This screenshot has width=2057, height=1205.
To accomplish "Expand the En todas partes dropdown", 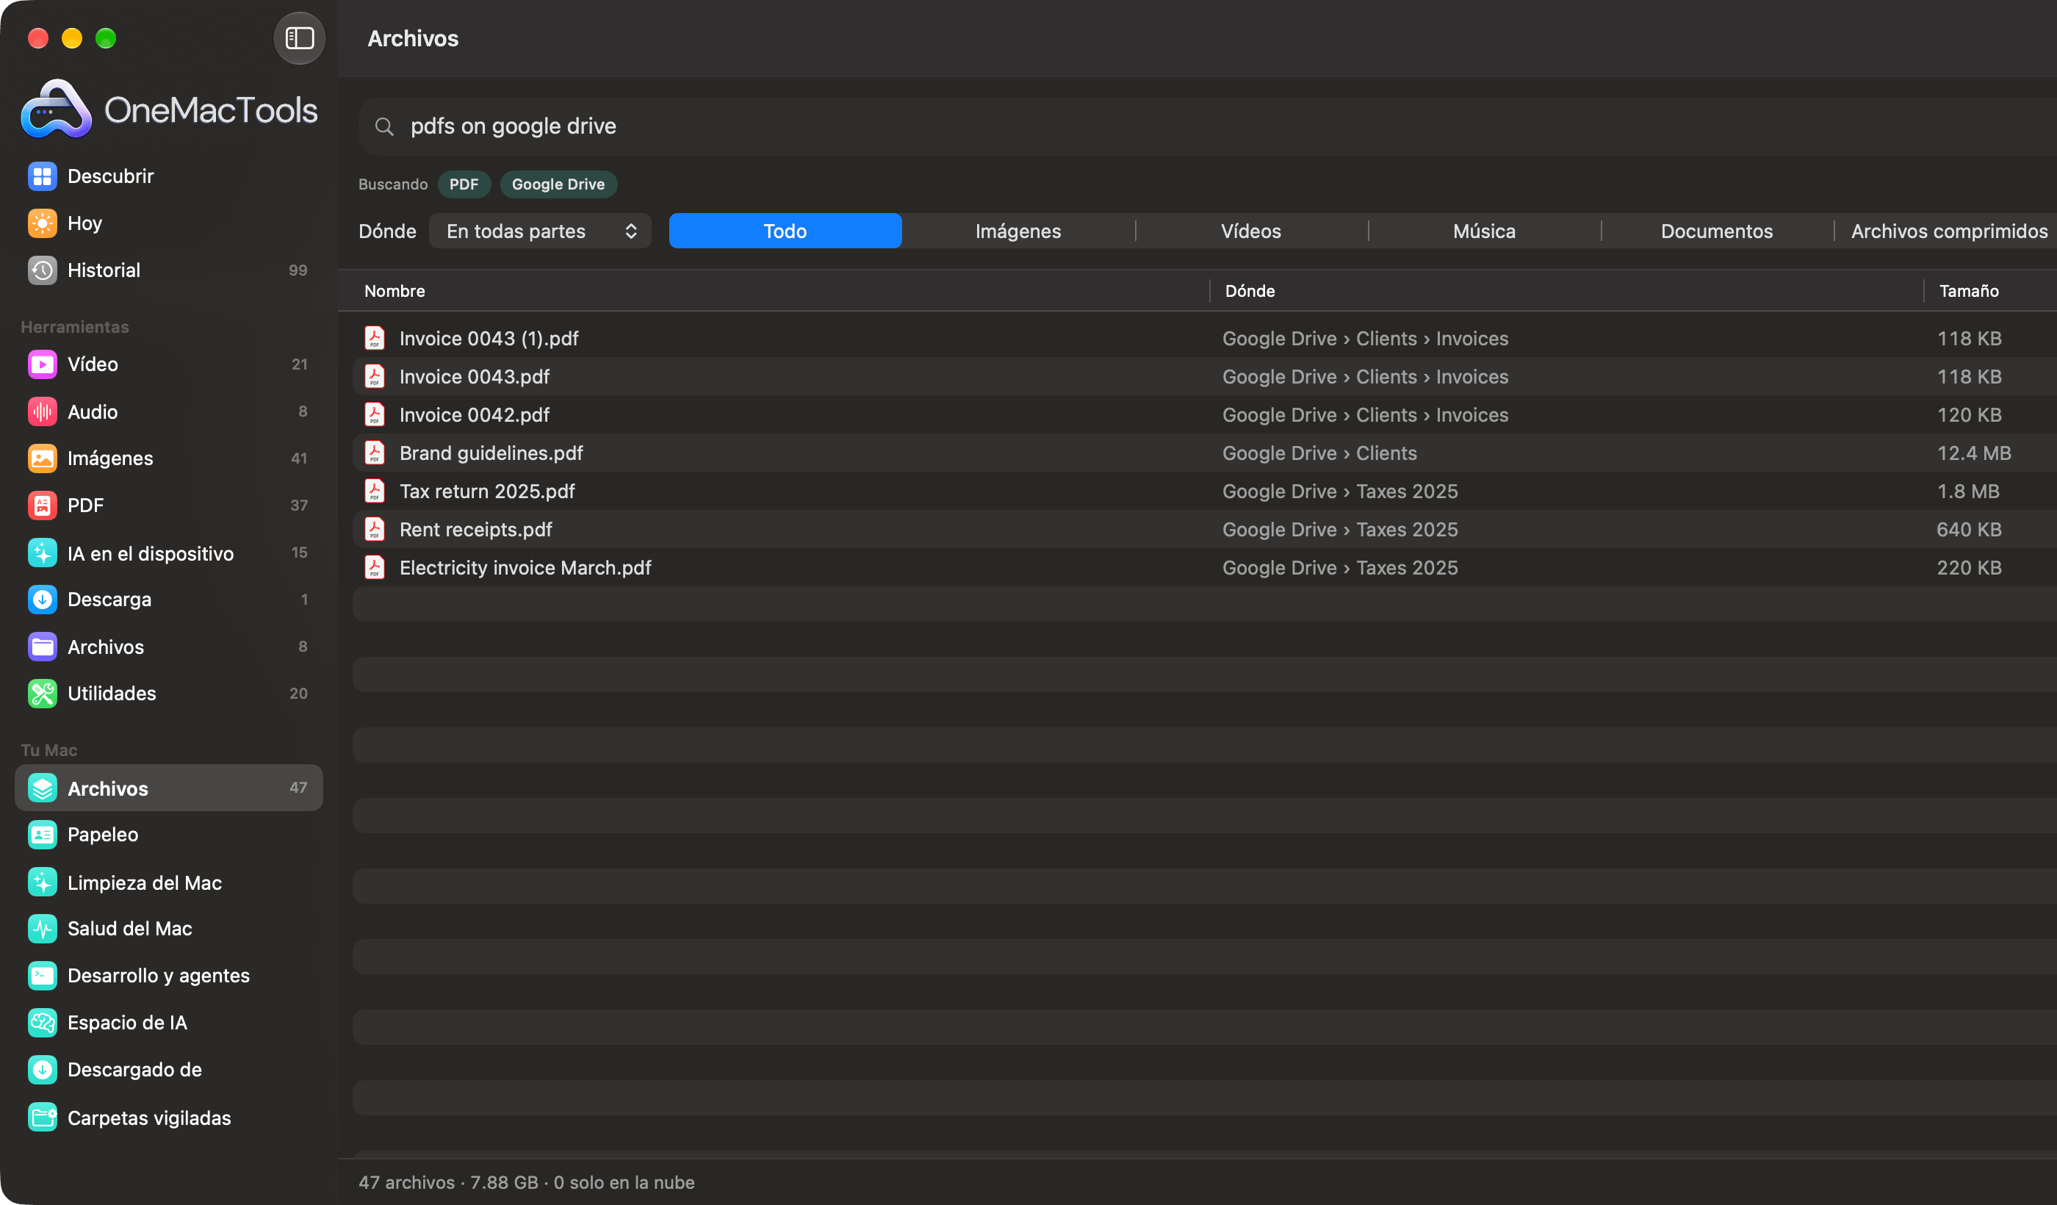I will pos(539,231).
